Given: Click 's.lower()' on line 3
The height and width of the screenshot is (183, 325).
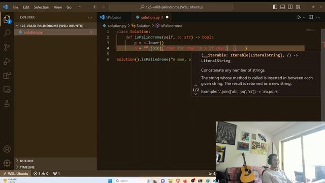Looking at the screenshot, I should (153, 43).
